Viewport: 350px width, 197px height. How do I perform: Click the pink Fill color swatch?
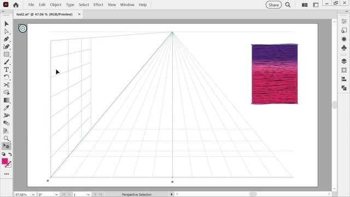click(5, 161)
